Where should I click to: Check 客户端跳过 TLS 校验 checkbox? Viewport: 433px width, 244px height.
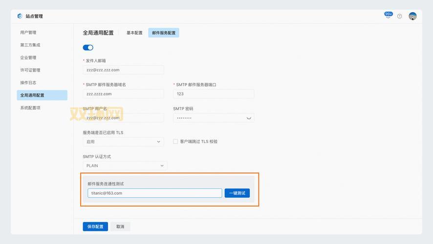coord(175,142)
